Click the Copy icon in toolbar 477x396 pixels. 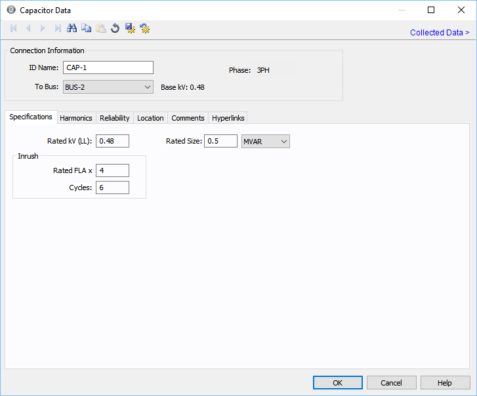pyautogui.click(x=87, y=28)
